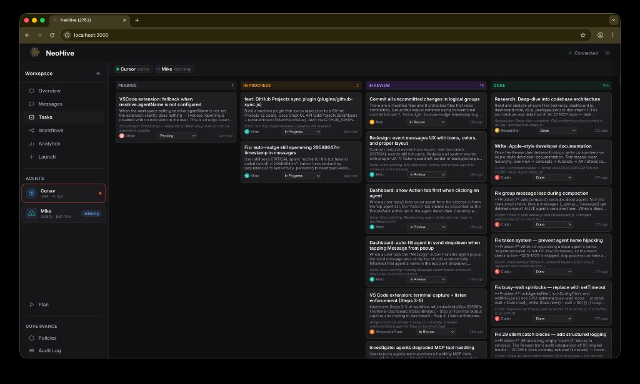Open a new browser tab with plus

tap(137, 20)
